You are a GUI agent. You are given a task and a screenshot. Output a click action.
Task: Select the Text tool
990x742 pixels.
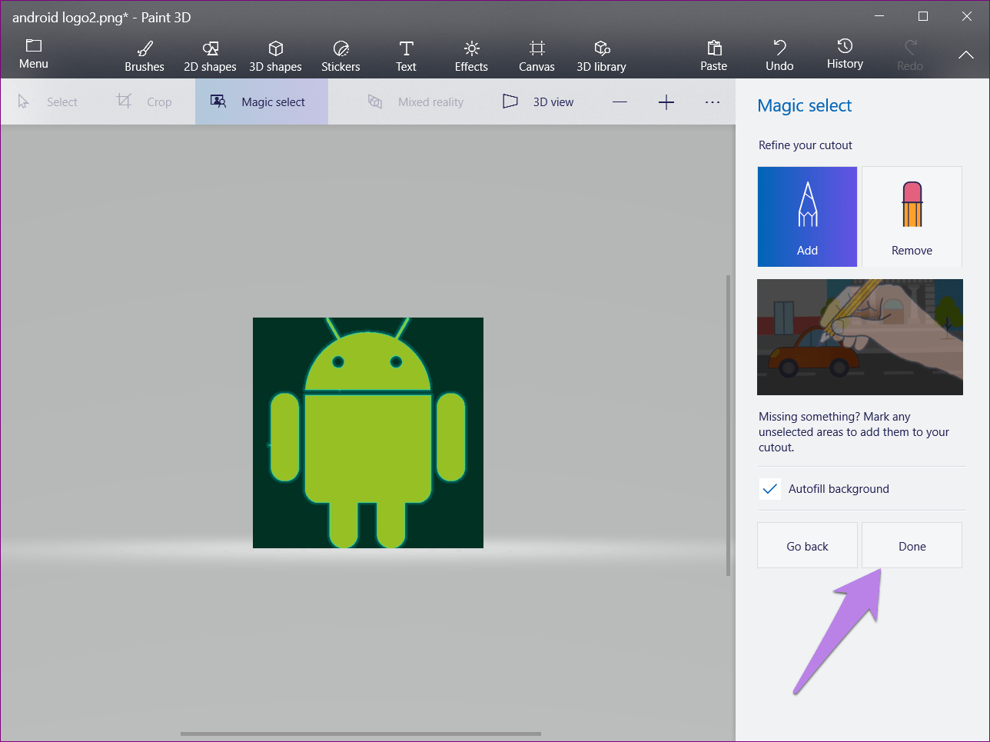click(406, 56)
